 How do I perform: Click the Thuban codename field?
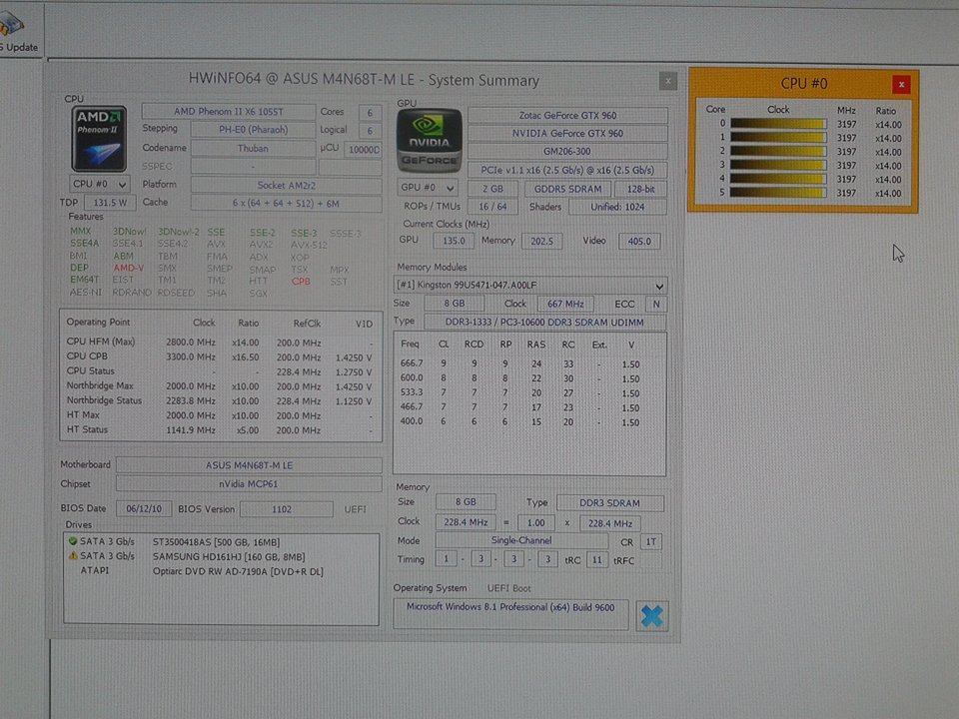point(253,149)
